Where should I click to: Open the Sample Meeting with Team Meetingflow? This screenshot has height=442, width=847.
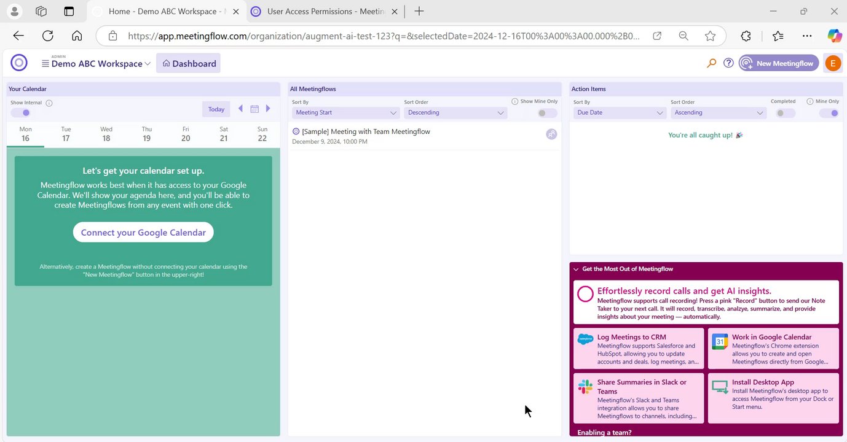click(366, 131)
